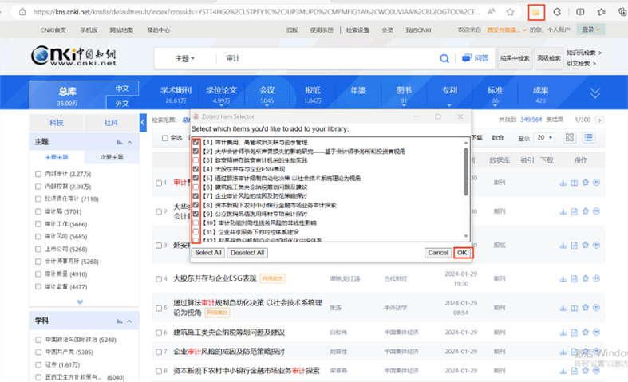Favorite the article in result row 1 with star
Viewport: 628px width, 382px height.
click(x=585, y=183)
